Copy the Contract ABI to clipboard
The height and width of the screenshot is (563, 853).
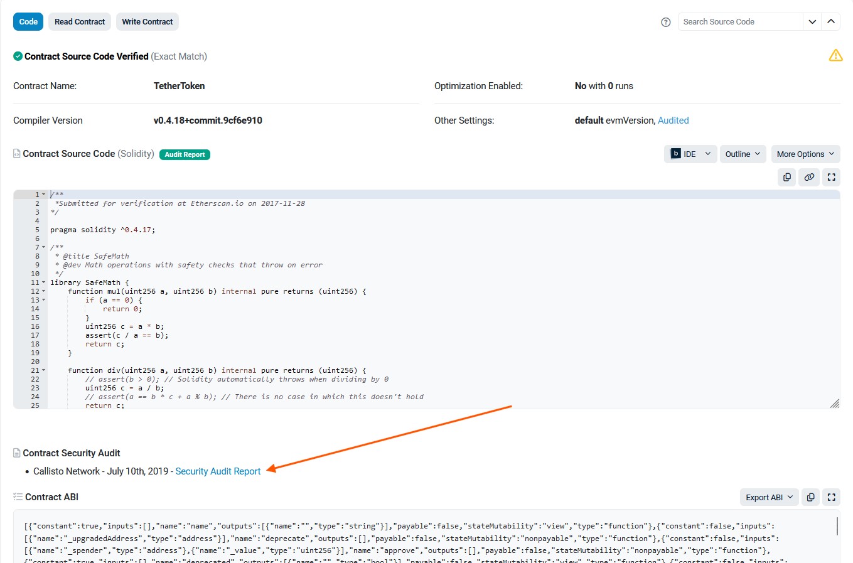coord(810,497)
